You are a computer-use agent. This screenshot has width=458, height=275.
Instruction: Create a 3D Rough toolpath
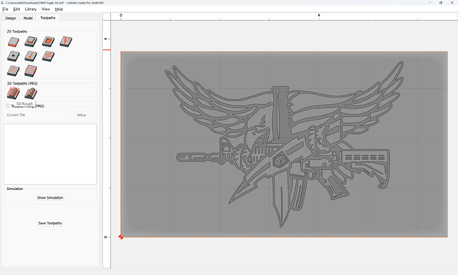(13, 94)
